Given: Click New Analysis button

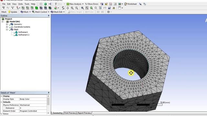Looking at the screenshot, I should pyautogui.click(x=74, y=4).
